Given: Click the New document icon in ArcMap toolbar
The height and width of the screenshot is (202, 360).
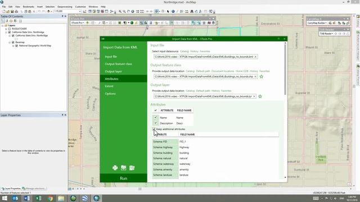Looking at the screenshot, I should pyautogui.click(x=4, y=11).
